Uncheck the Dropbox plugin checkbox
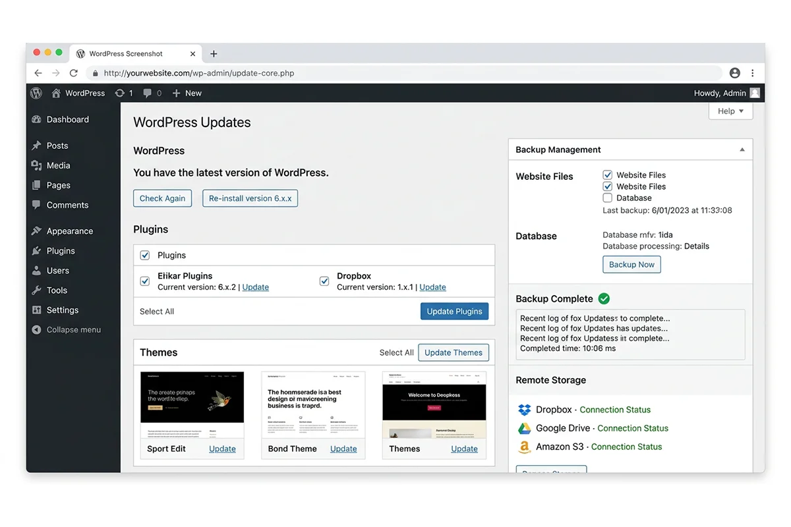 click(x=324, y=281)
